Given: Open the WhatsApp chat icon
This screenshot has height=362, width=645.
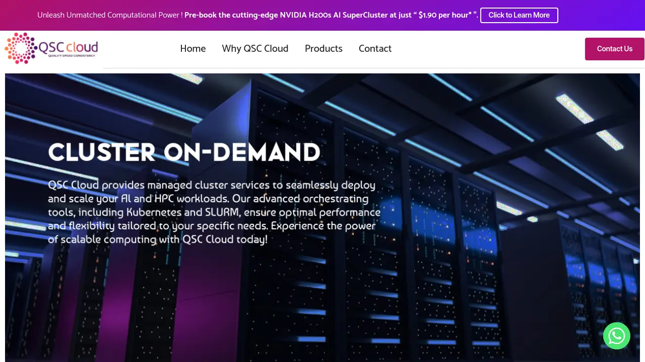Looking at the screenshot, I should click(617, 336).
